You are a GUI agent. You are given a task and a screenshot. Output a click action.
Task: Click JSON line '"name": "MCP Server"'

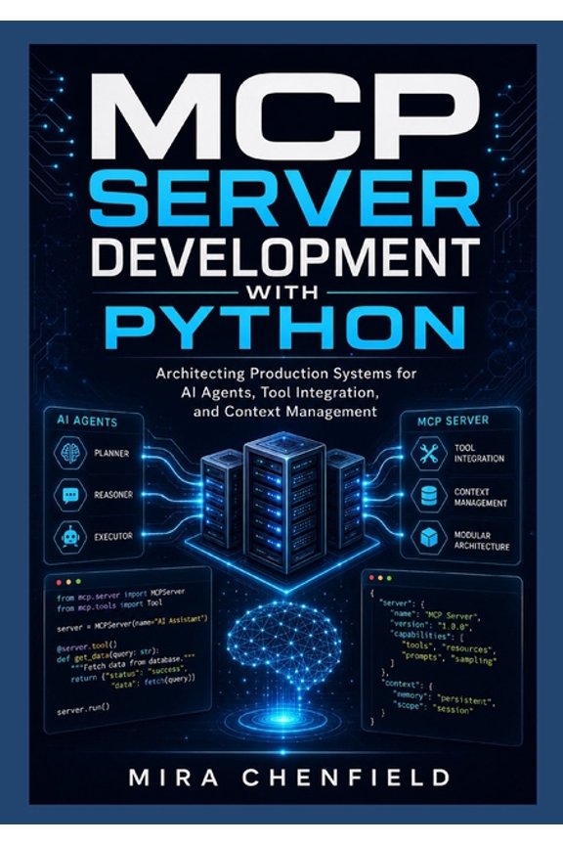[x=435, y=615]
